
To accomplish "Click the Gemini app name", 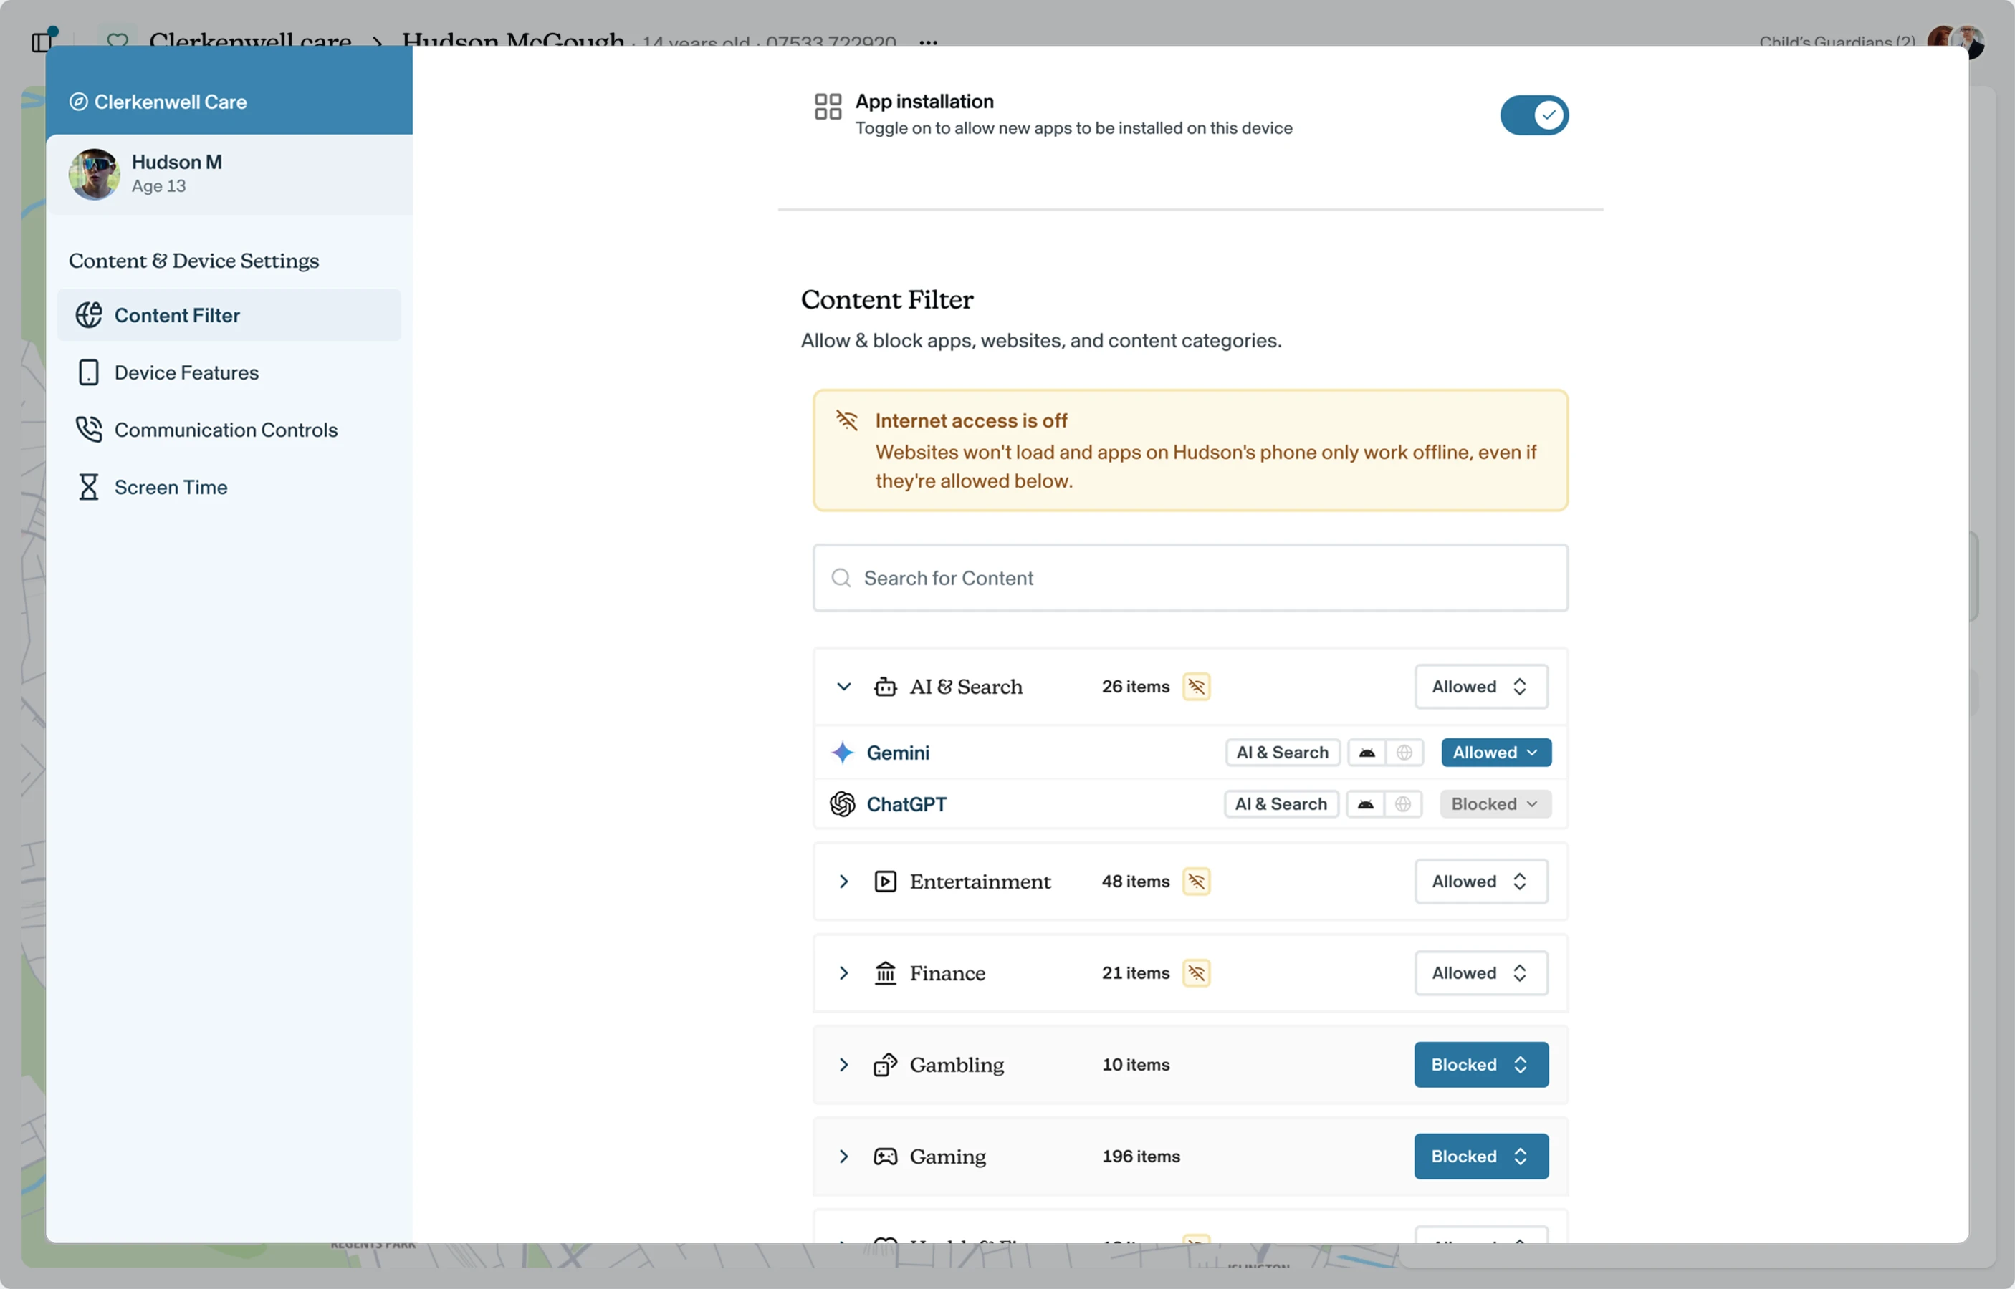I will (x=897, y=753).
